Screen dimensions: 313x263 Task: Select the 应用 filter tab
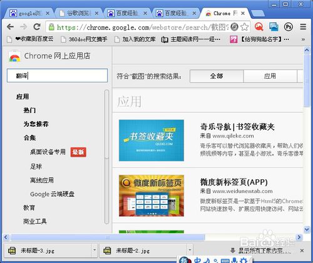point(270,76)
